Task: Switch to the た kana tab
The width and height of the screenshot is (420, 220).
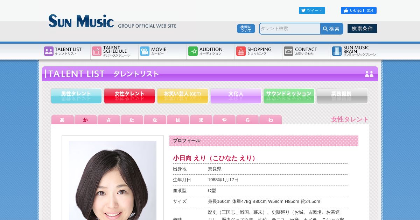Action: [x=132, y=120]
